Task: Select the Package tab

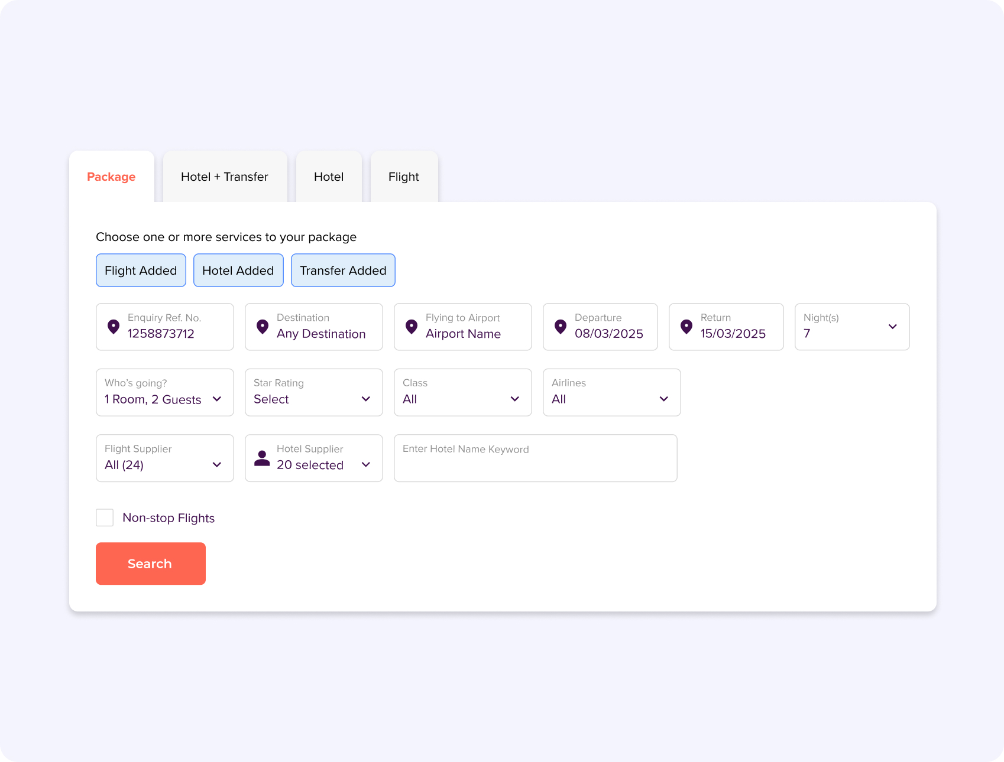Action: click(111, 177)
